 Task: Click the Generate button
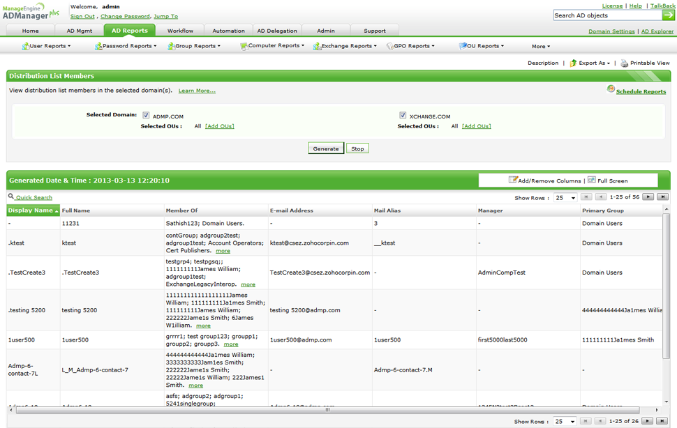coord(326,148)
